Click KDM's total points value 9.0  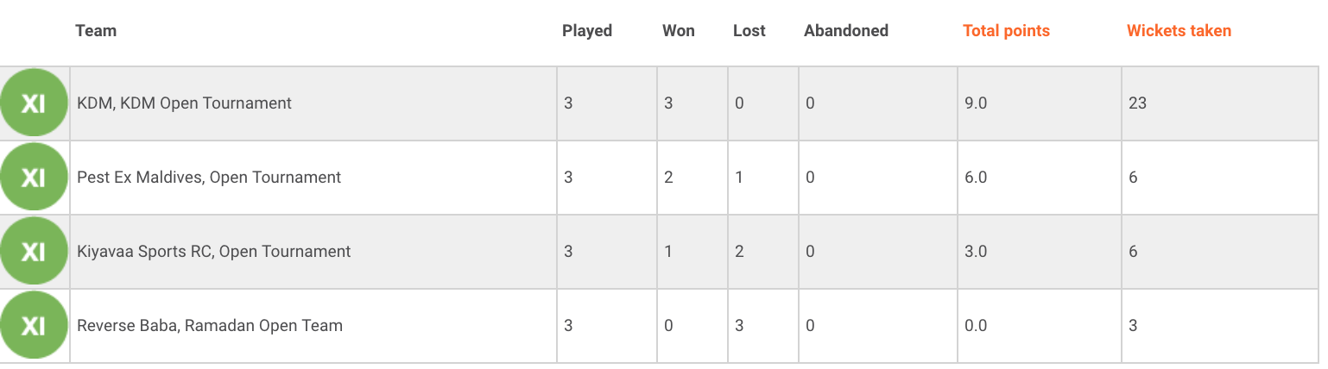click(x=976, y=103)
